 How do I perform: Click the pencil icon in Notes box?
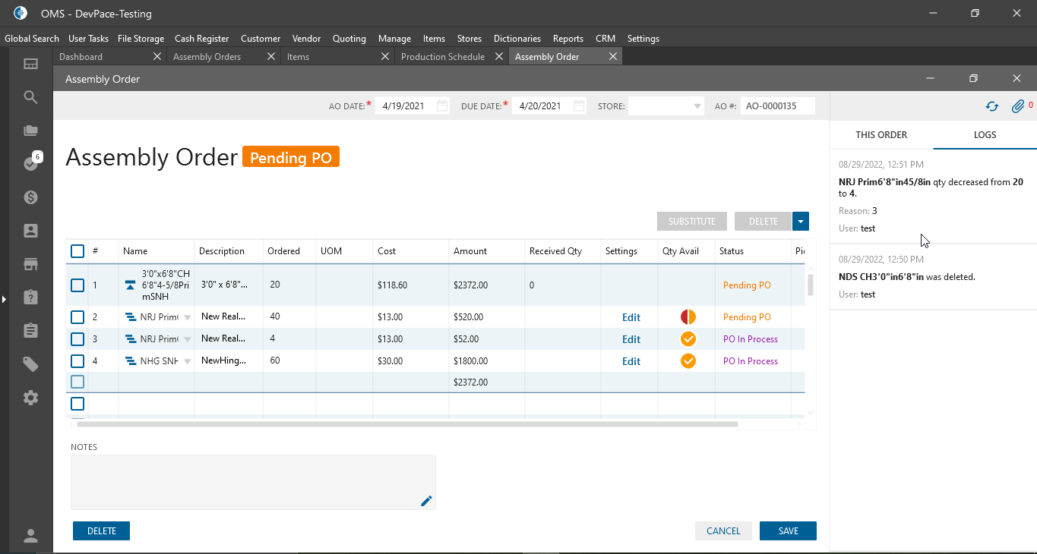click(426, 500)
